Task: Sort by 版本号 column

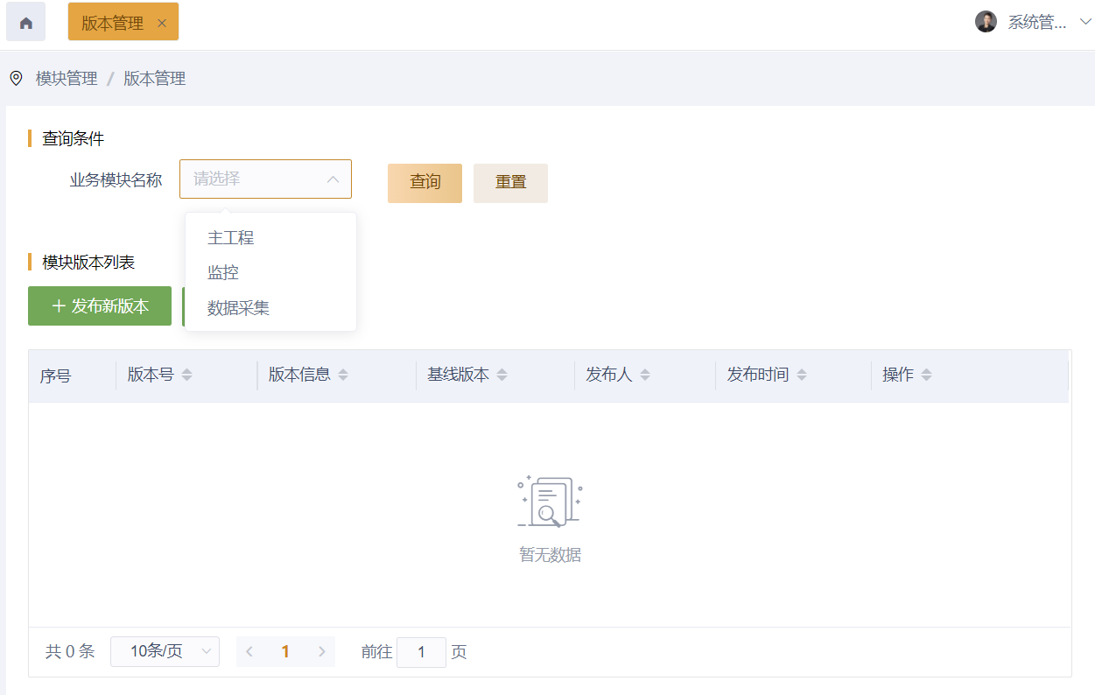Action: click(186, 375)
